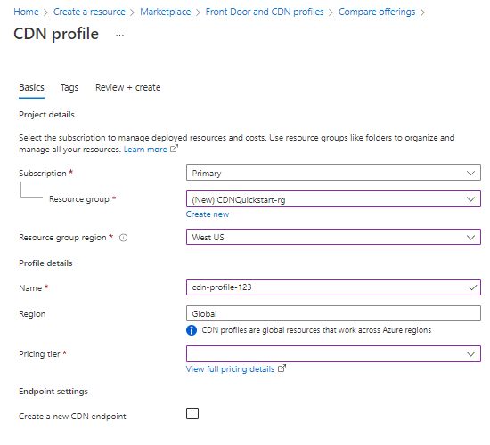The width and height of the screenshot is (490, 445).
Task: Click the Name input field
Action: 333,287
